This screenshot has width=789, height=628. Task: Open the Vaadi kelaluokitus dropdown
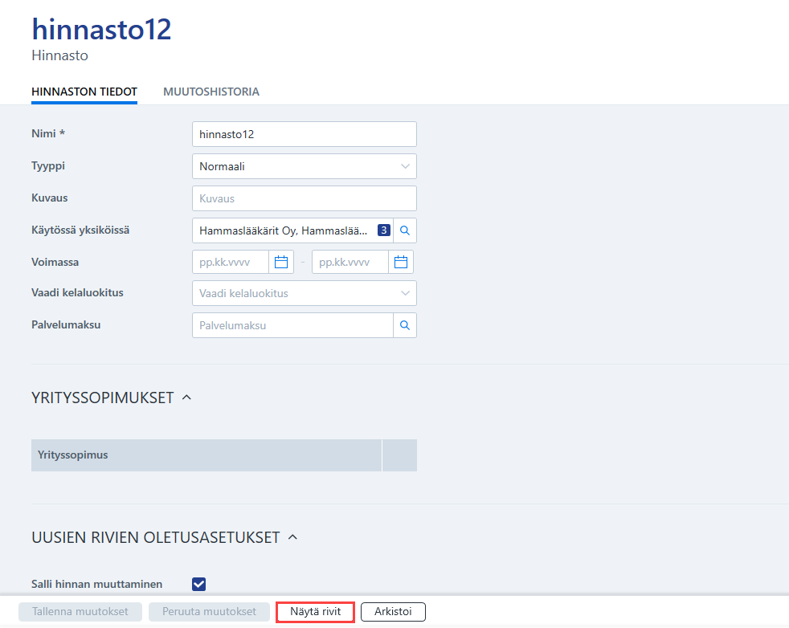coord(305,293)
